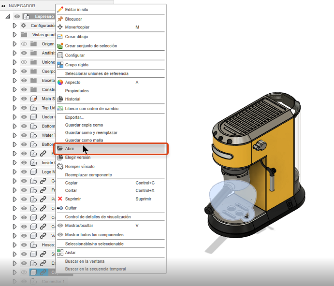Click the Configuración gear icon in browser
334x286 pixels.
[x=23, y=26]
